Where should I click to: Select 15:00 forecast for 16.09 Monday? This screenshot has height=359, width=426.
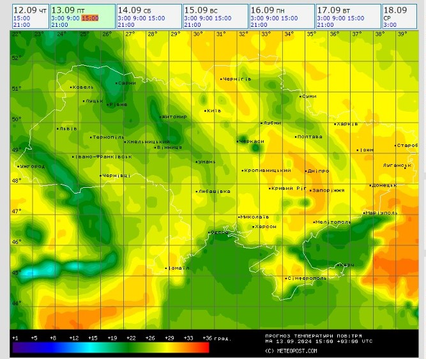[x=289, y=19]
